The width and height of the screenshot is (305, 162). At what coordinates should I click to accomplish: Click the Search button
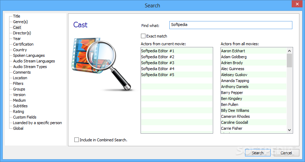pyautogui.click(x=258, y=153)
